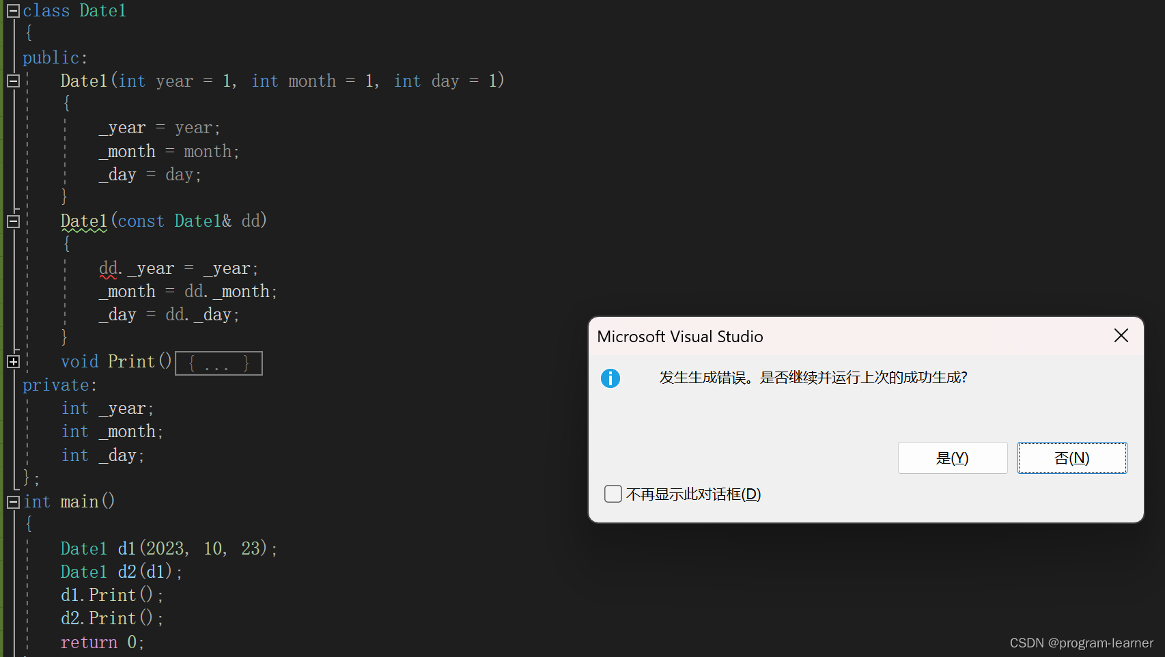Click the 'int _day;' member declaration
This screenshot has height=657, width=1165.
pyautogui.click(x=103, y=456)
